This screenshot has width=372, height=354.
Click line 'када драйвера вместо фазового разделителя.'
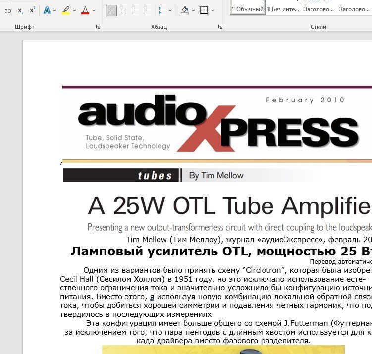click(x=223, y=341)
